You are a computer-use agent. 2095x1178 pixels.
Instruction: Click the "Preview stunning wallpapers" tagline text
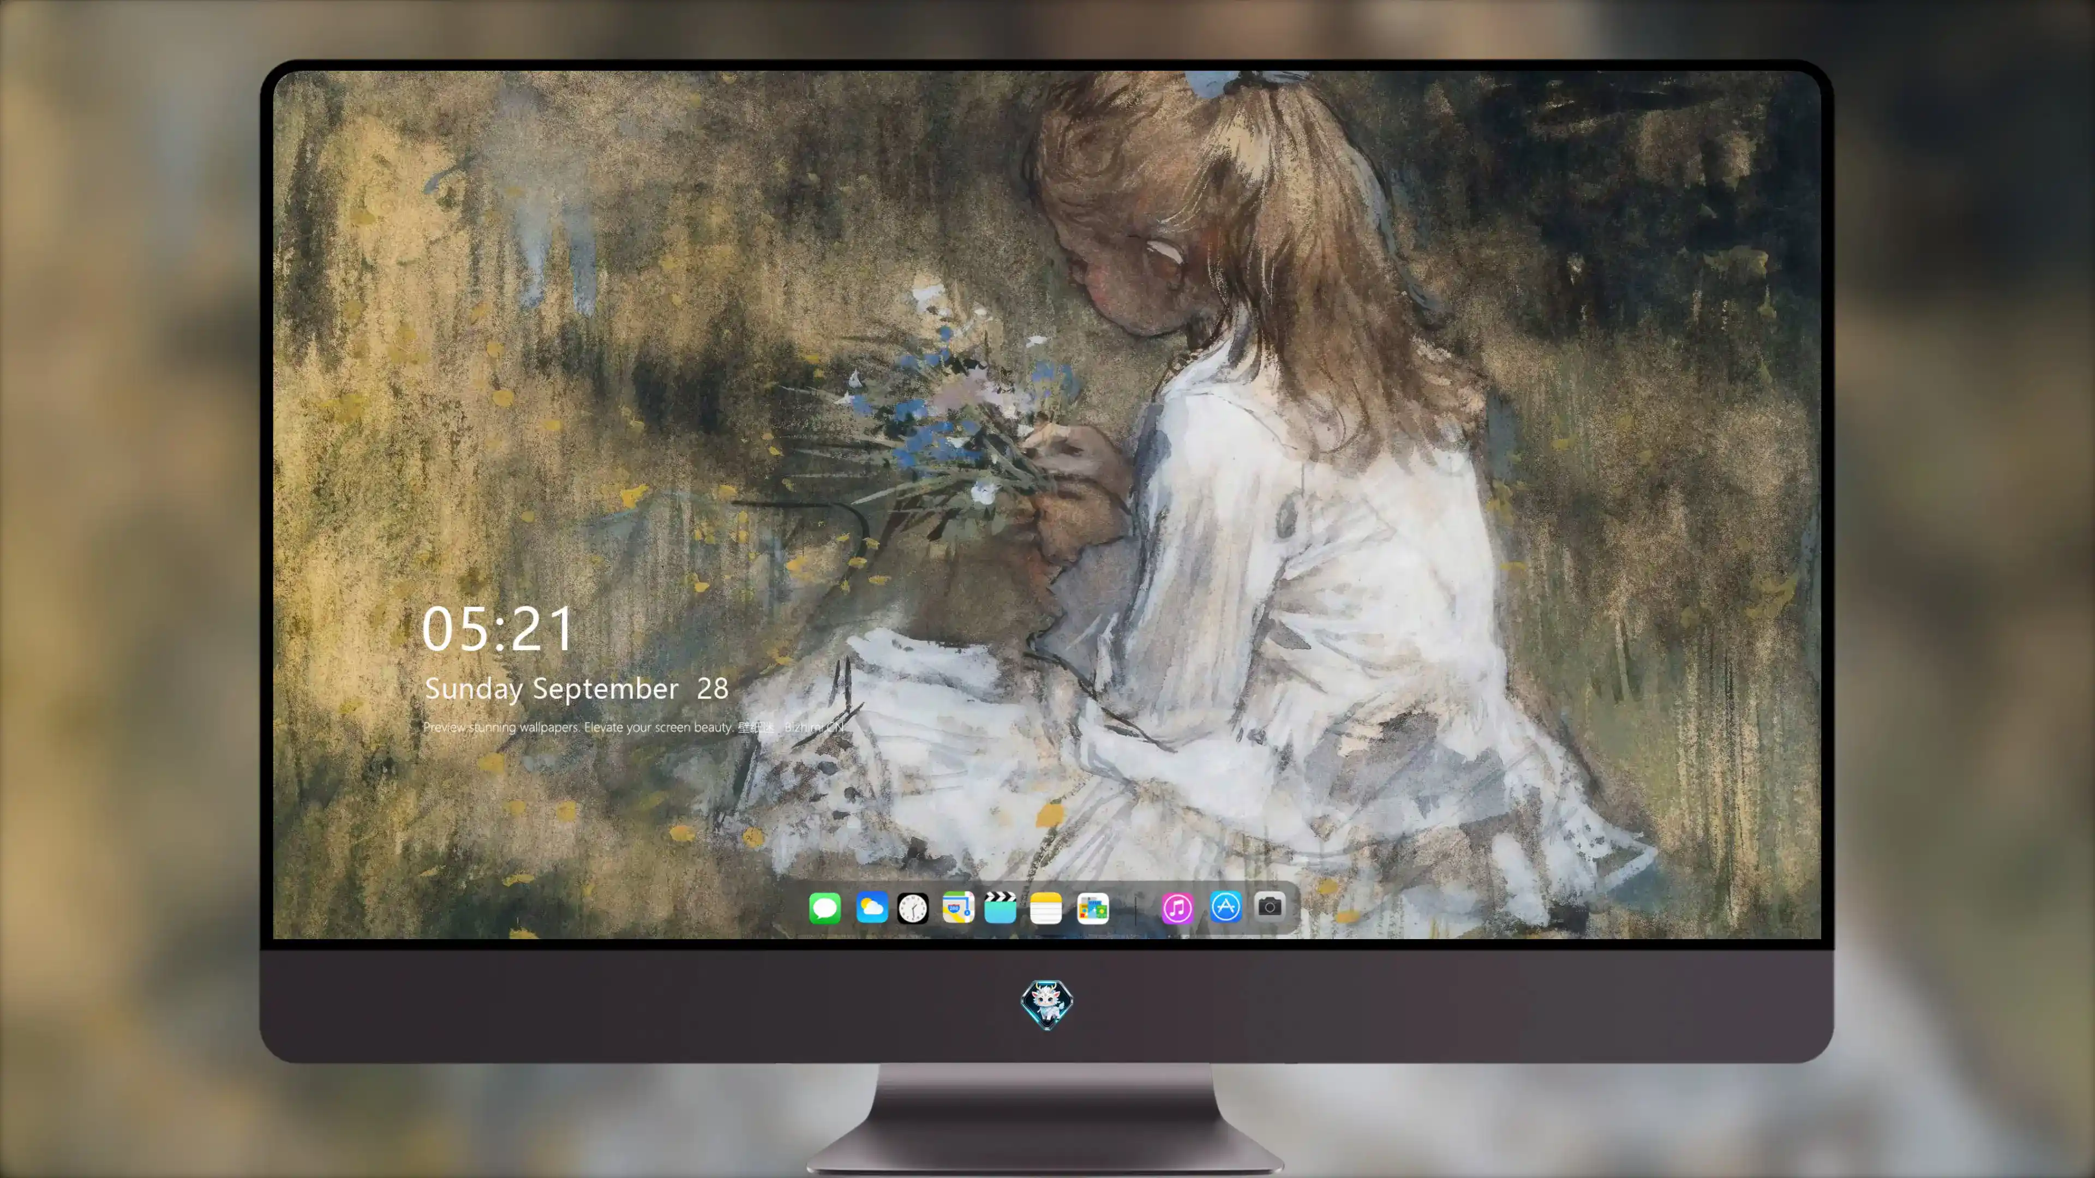[633, 727]
